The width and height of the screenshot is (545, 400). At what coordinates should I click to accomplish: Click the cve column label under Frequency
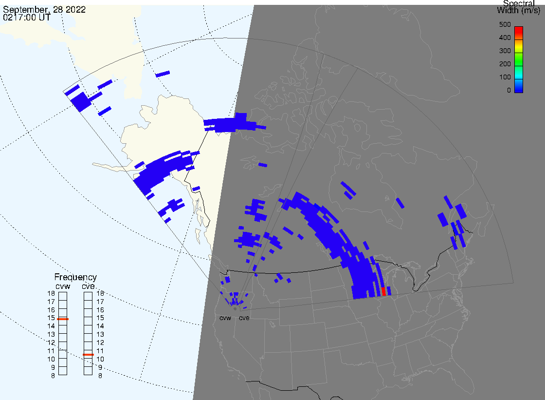point(88,286)
